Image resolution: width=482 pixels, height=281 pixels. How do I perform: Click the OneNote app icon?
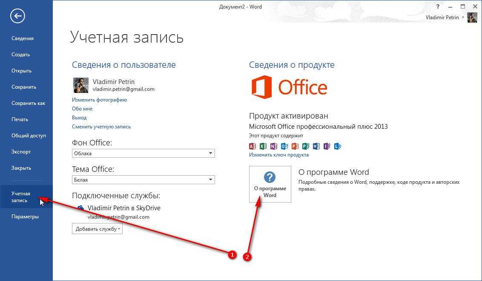274,146
